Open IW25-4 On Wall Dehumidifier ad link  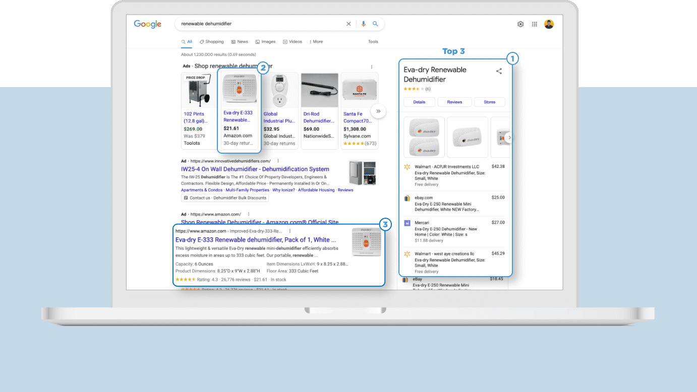pos(255,169)
